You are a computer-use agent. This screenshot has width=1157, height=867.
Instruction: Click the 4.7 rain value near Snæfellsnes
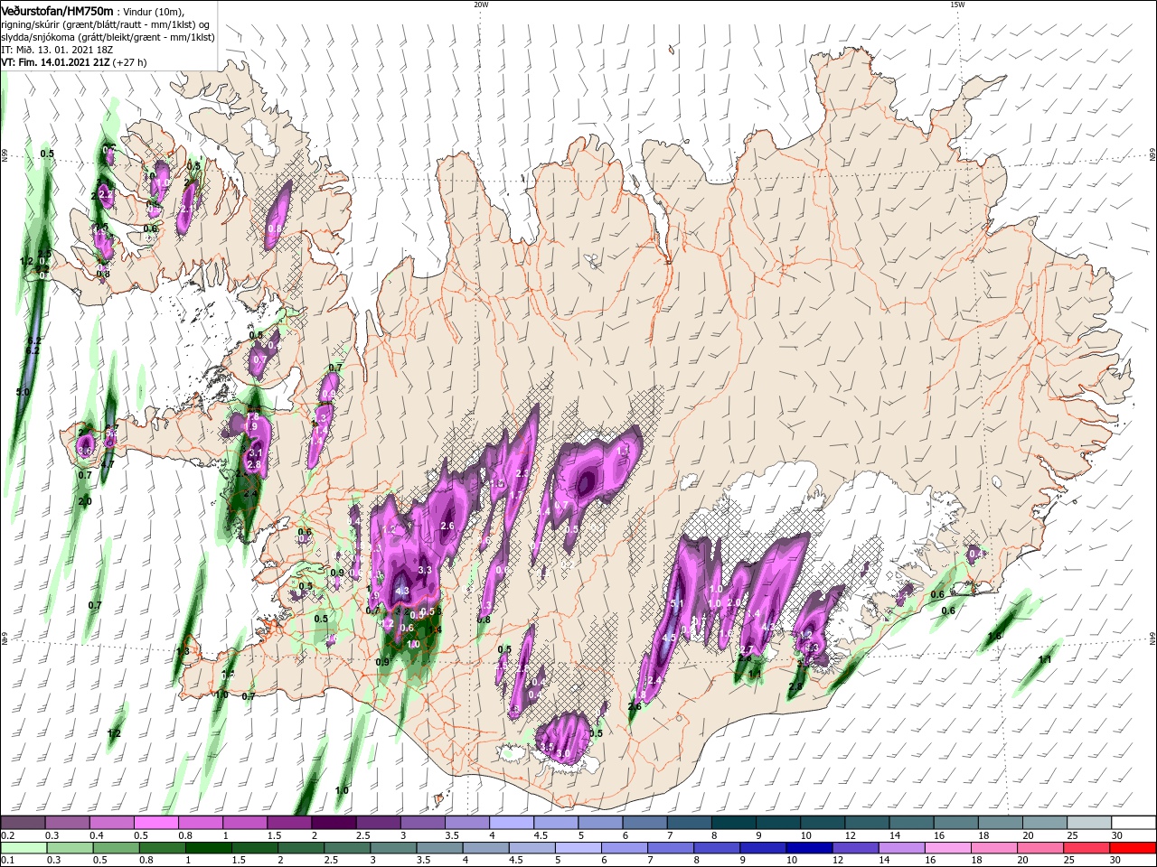tap(108, 465)
